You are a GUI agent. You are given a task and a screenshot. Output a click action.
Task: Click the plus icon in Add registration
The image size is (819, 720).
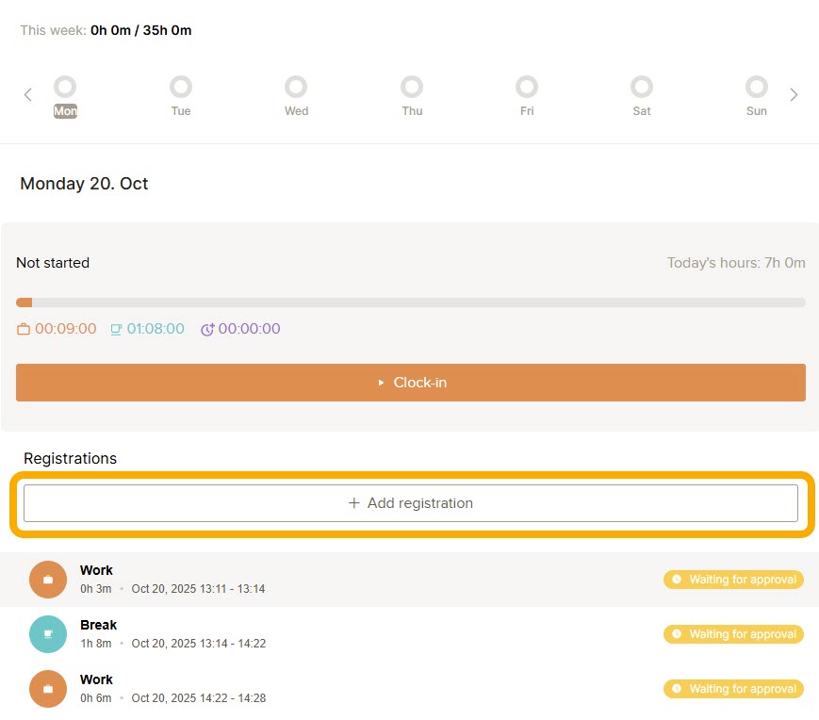pos(354,503)
